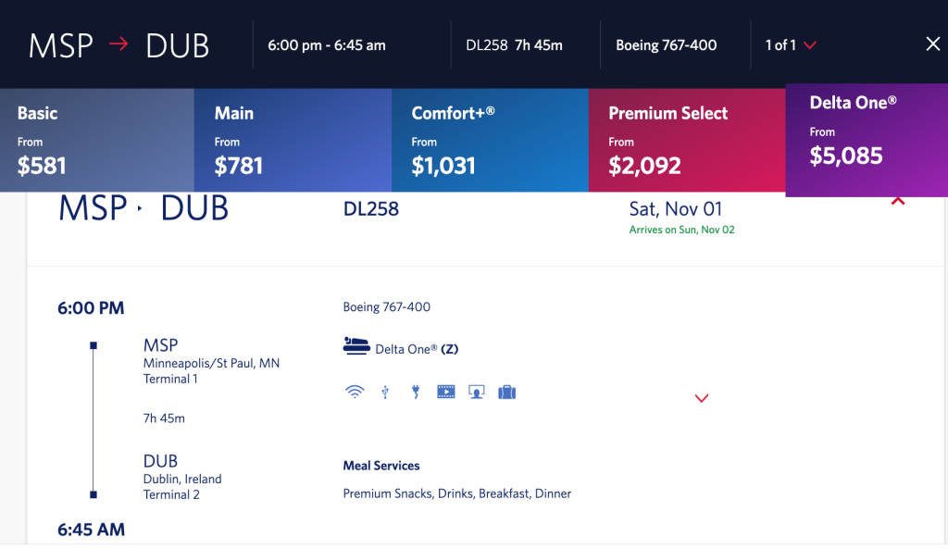Open the '1 of 1' flight dropdown
Image resolution: width=948 pixels, height=549 pixels.
pos(791,45)
